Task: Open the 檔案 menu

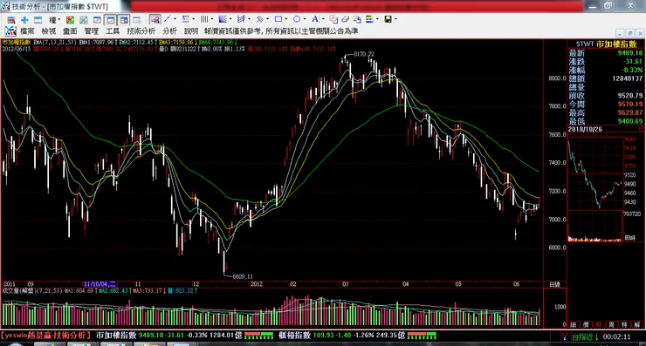Action: click(27, 31)
